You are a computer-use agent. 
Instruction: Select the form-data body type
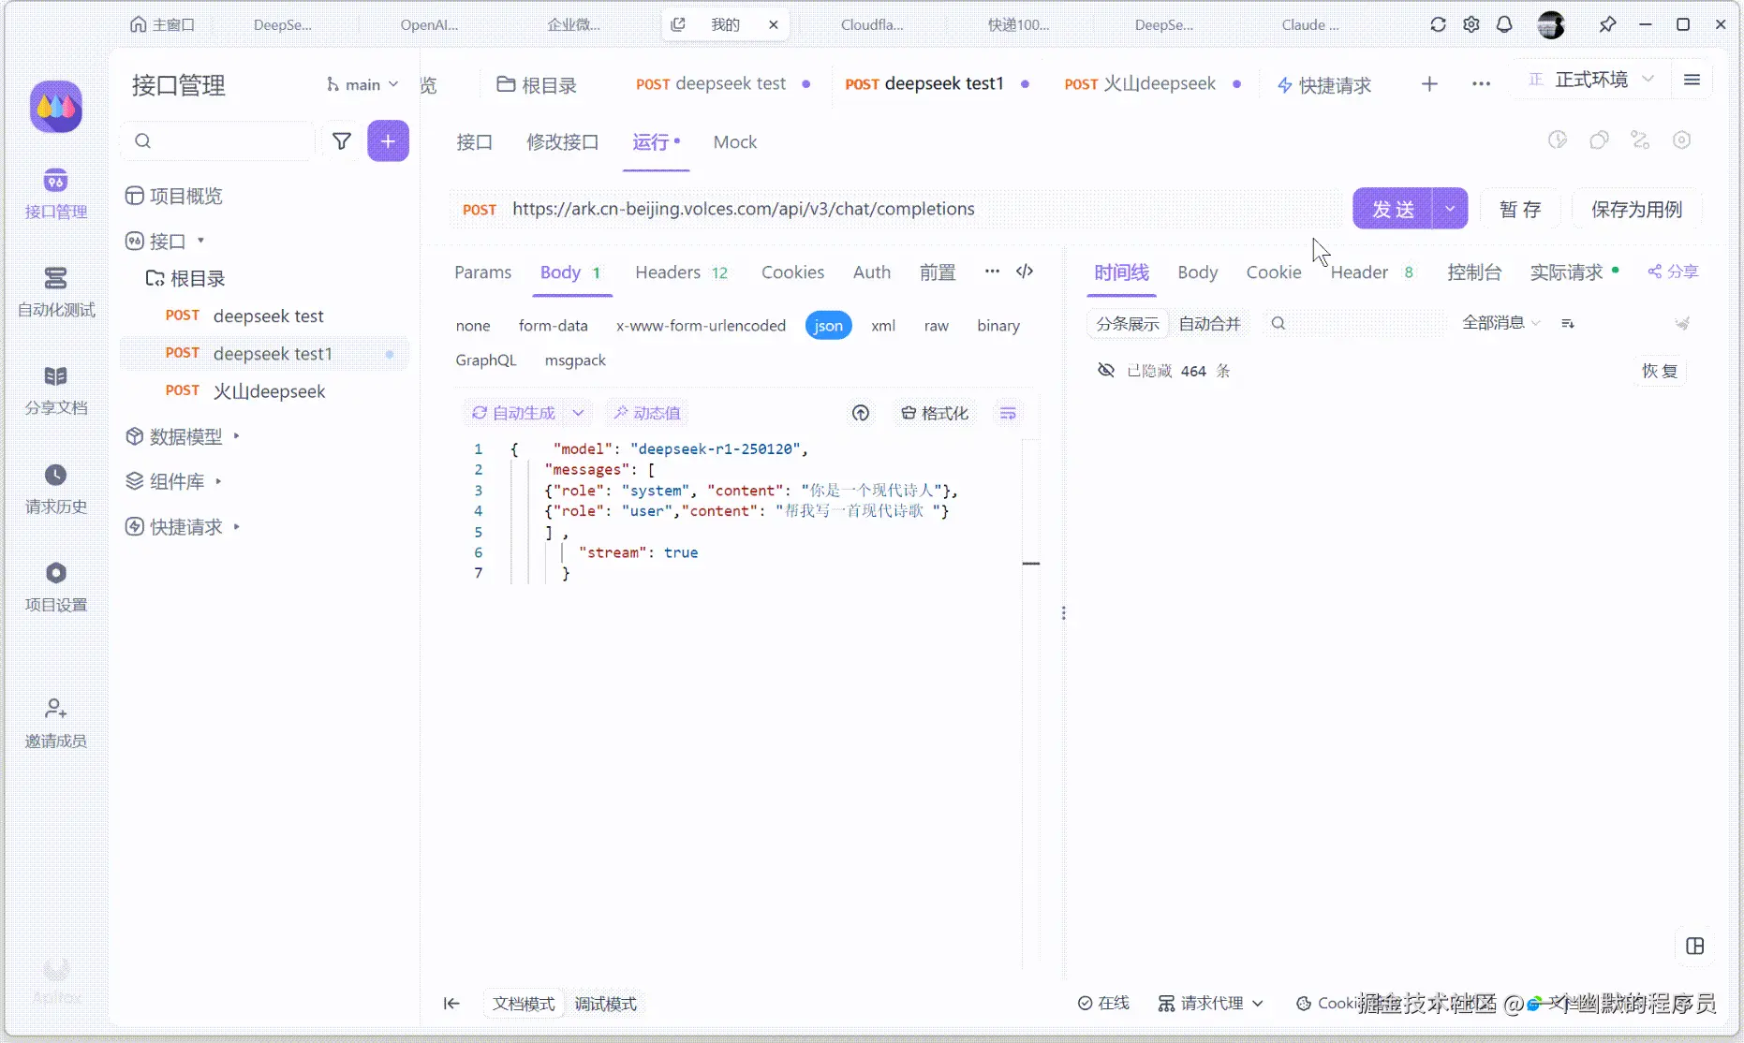point(554,326)
